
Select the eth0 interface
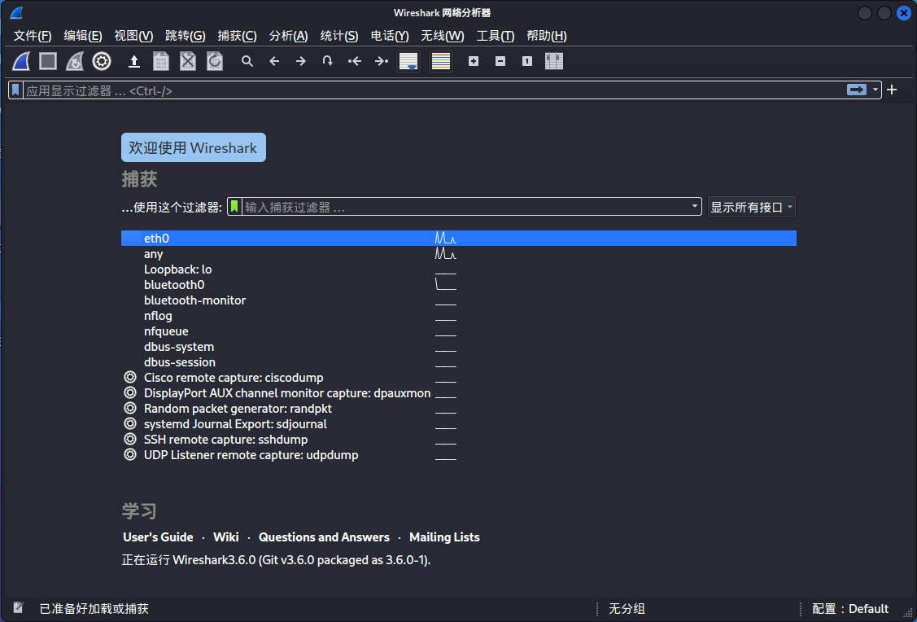coord(459,239)
